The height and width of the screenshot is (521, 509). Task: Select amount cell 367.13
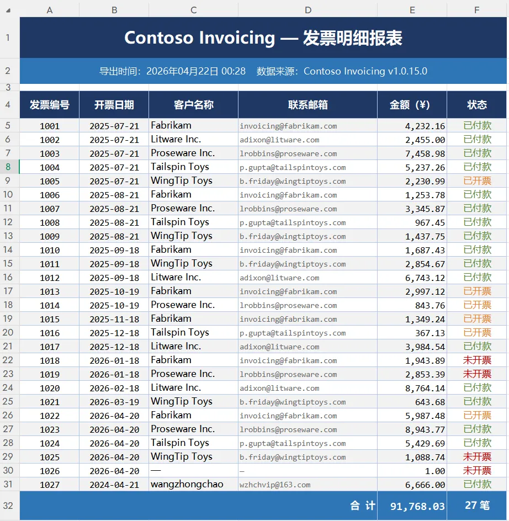[x=412, y=333]
